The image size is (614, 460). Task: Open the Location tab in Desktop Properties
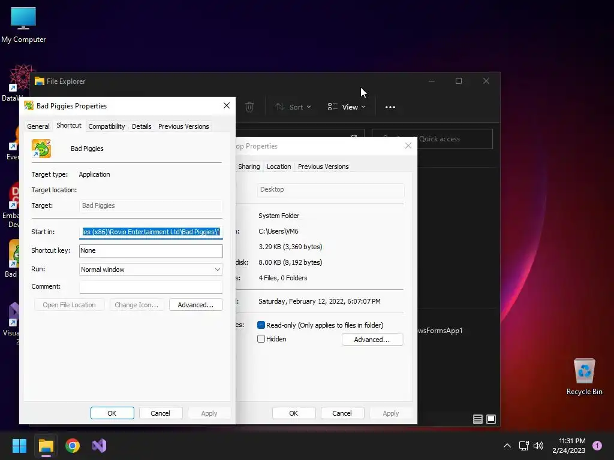[279, 167]
